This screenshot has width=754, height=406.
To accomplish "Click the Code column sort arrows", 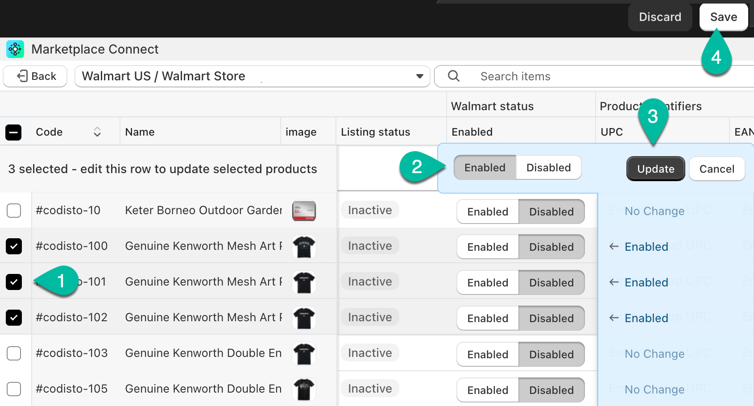I will tap(97, 132).
